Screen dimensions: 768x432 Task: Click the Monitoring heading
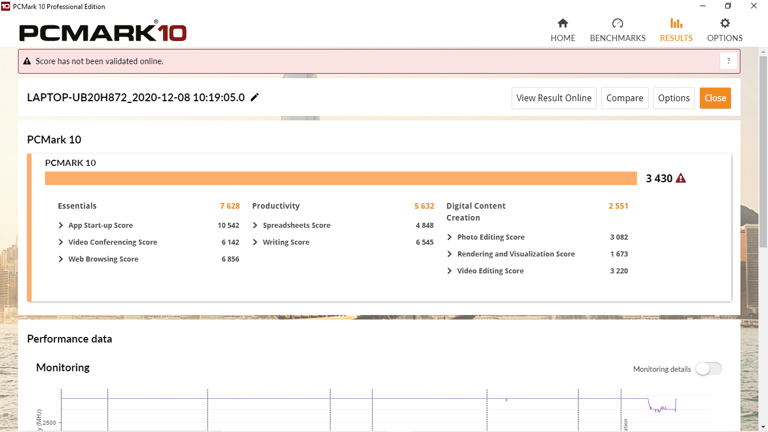point(63,367)
